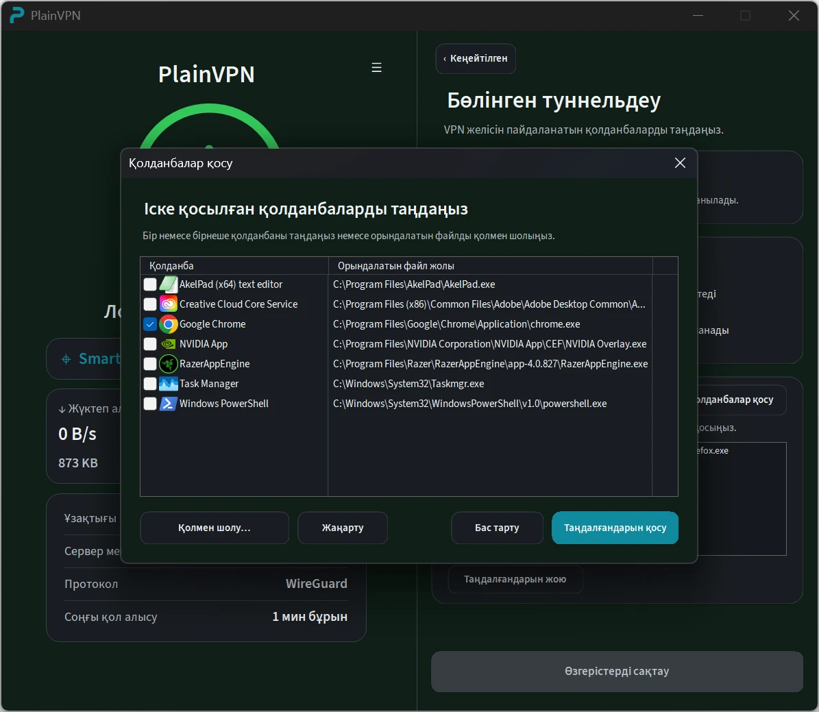Check the AkelPad (x64) text editor checkbox

(x=150, y=284)
